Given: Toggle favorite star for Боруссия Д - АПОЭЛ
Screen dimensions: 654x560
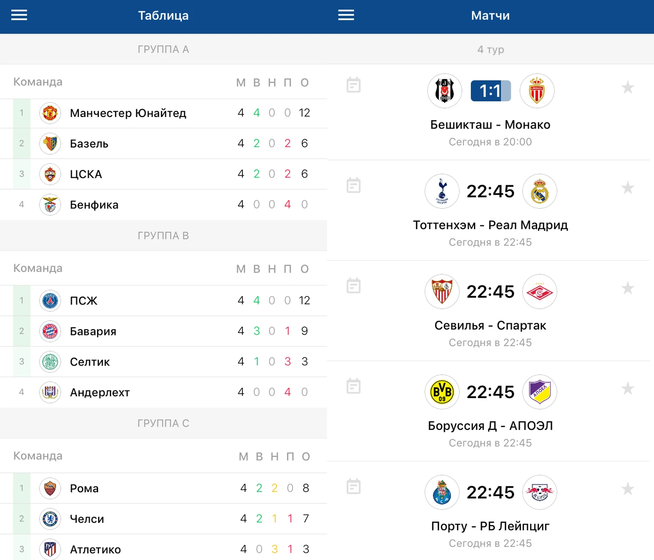Looking at the screenshot, I should point(628,389).
